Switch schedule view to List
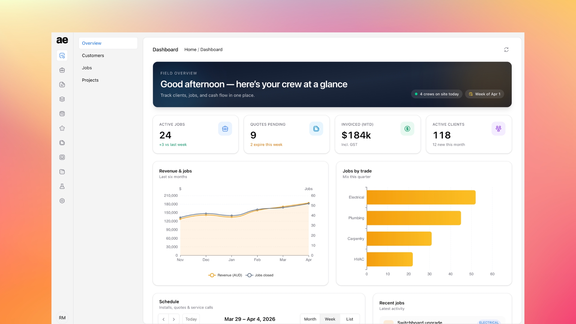The width and height of the screenshot is (576, 324). tap(350, 319)
